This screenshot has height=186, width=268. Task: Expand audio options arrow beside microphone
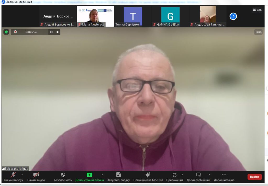pyautogui.click(x=22, y=175)
